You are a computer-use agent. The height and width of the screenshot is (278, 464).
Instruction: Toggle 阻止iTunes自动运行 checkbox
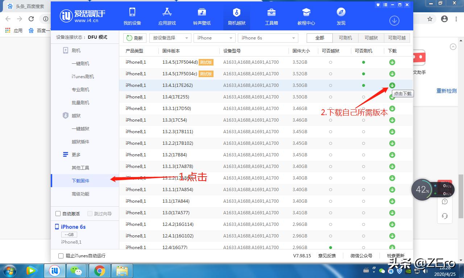tap(61, 256)
